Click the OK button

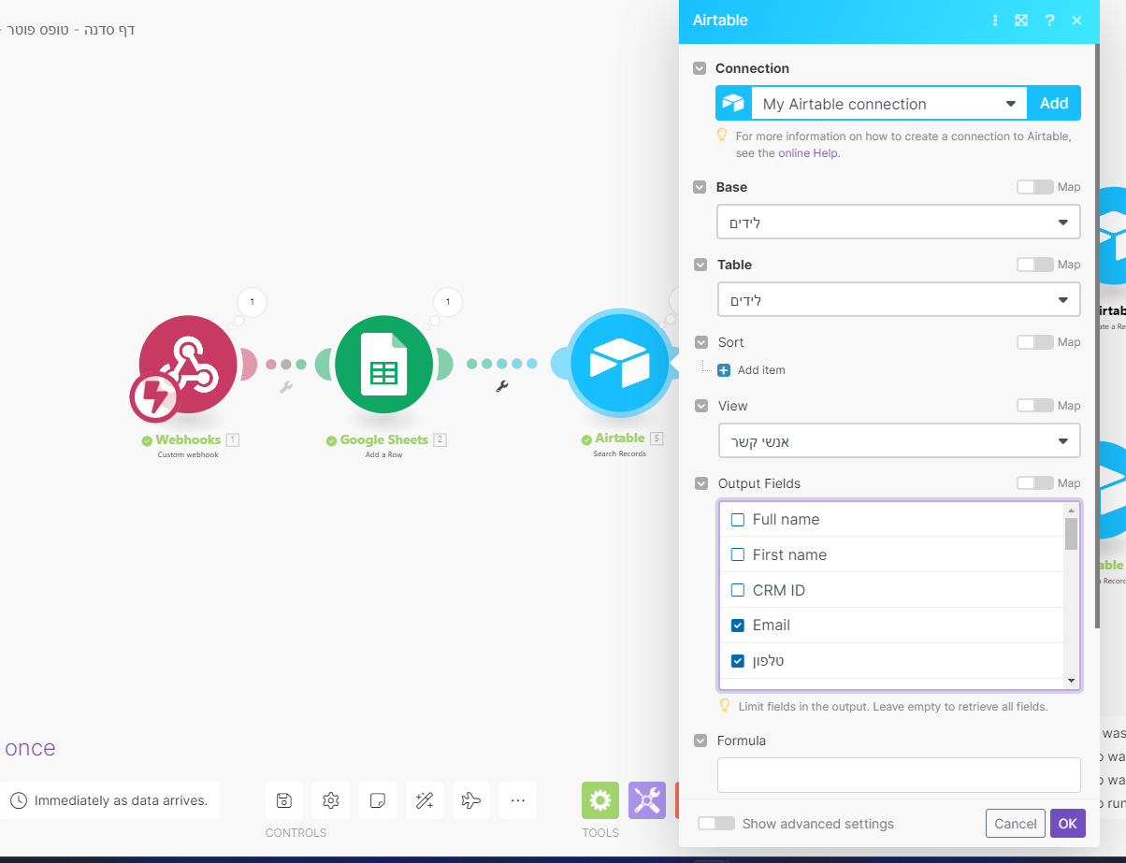tap(1068, 824)
